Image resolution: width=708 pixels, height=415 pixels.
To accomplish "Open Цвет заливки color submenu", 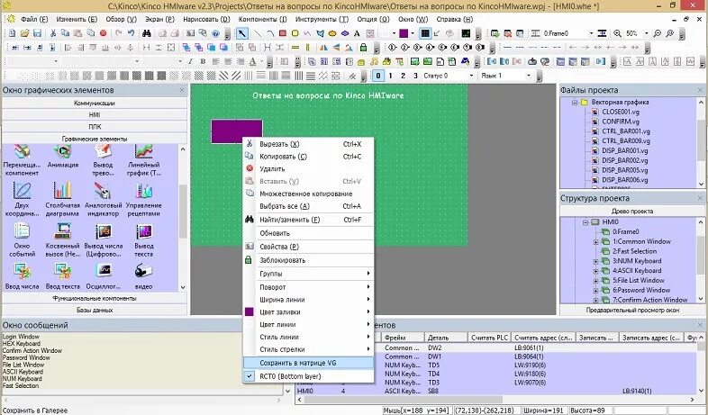I will 308,311.
